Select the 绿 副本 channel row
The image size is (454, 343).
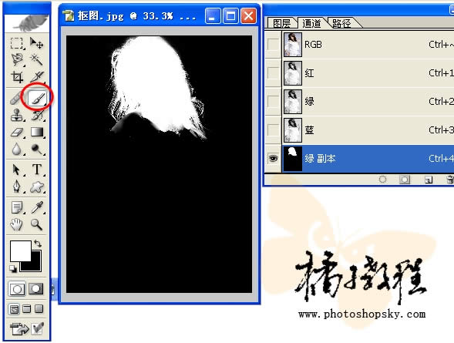click(368, 158)
